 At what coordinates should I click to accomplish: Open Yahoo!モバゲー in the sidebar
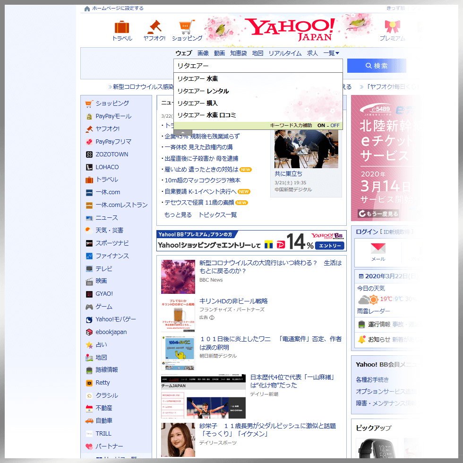point(116,319)
